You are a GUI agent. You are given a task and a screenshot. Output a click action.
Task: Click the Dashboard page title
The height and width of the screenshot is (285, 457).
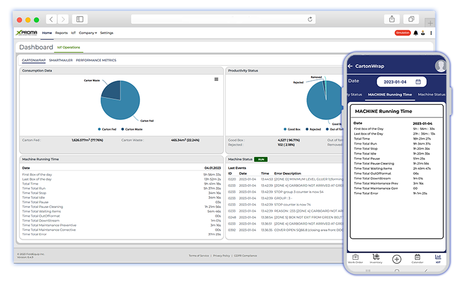36,47
